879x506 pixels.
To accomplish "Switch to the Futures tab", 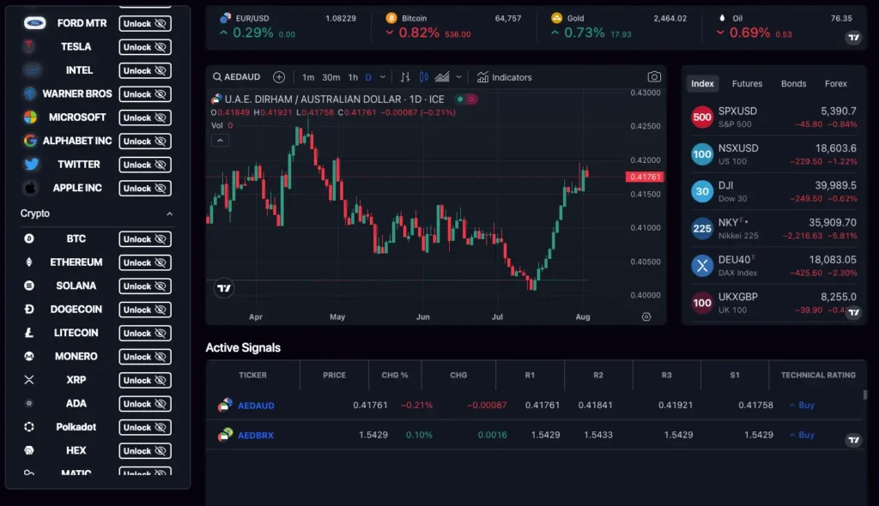I will 747,83.
